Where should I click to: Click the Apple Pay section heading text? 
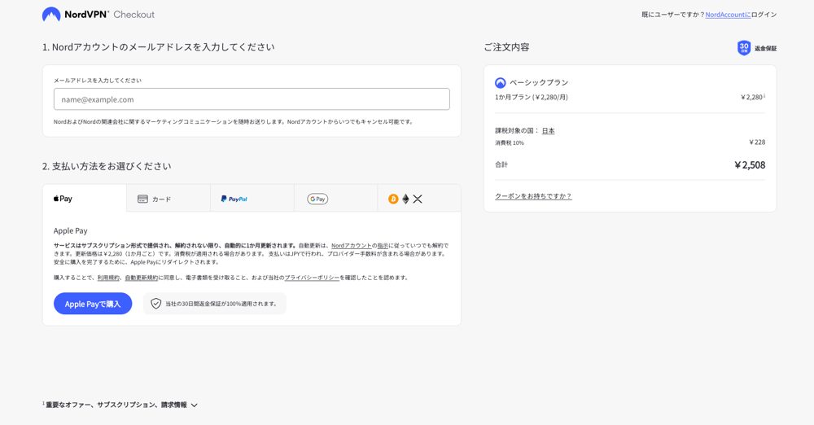click(x=71, y=230)
